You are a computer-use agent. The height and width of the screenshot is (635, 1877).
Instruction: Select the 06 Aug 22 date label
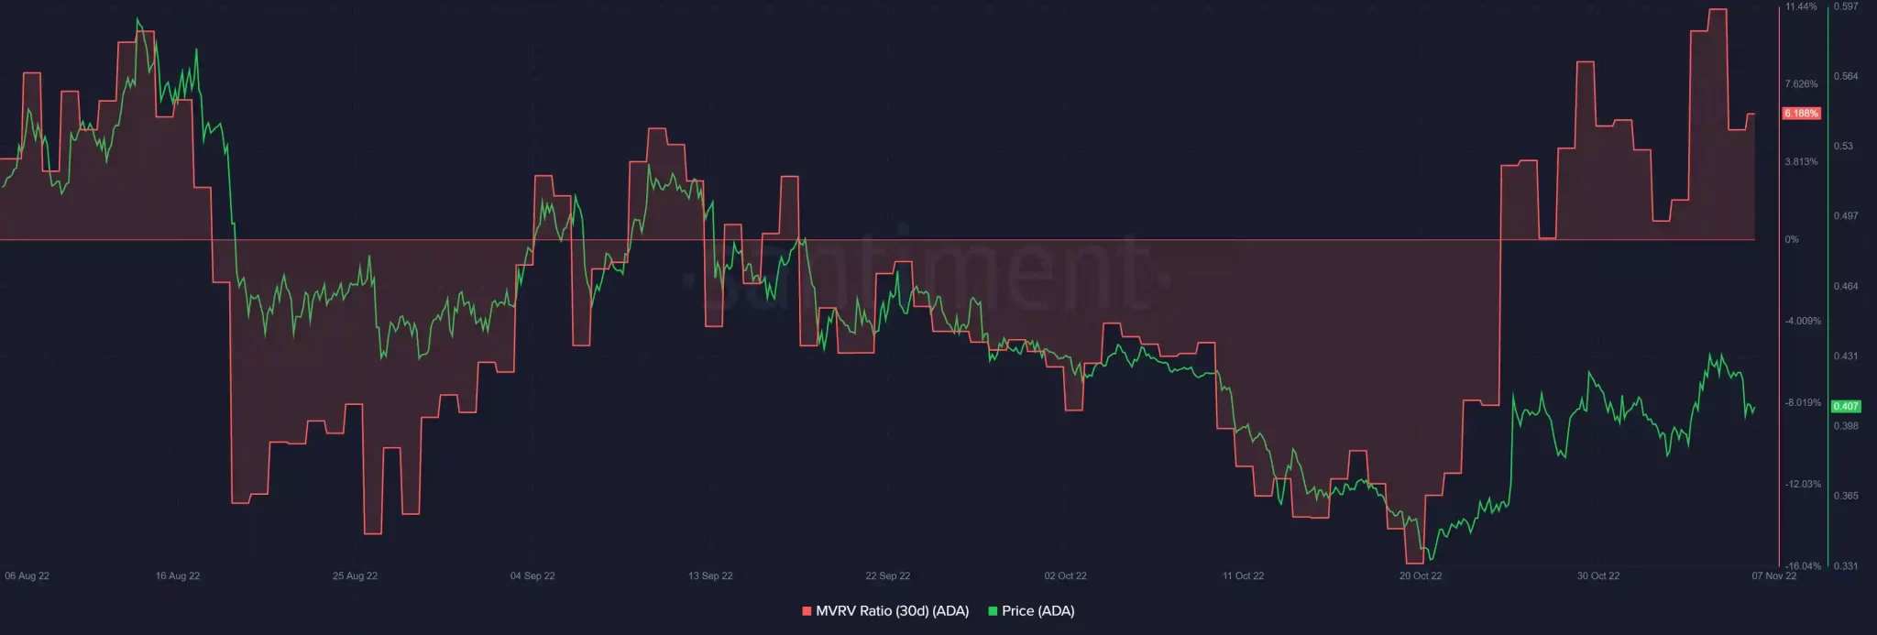pos(27,576)
